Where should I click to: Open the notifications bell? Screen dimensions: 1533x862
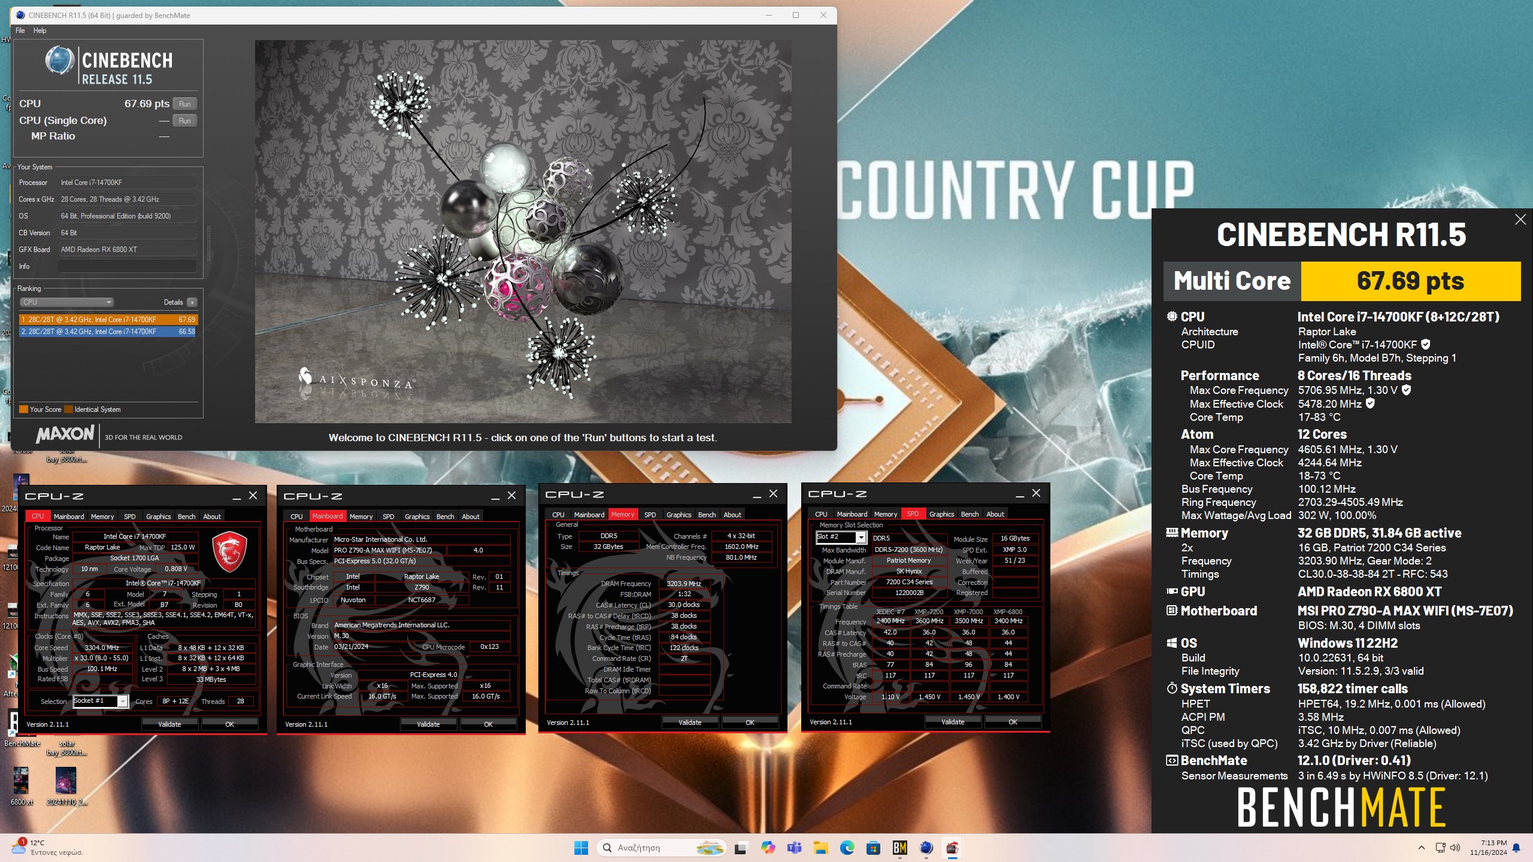click(x=1516, y=848)
